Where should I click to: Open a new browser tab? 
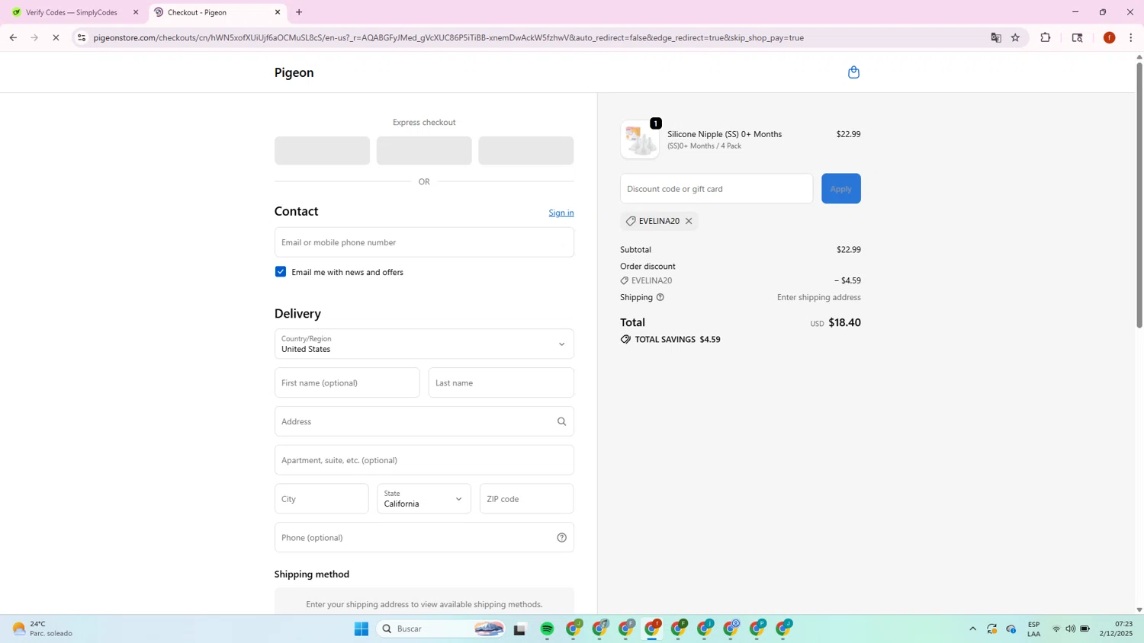pyautogui.click(x=299, y=12)
